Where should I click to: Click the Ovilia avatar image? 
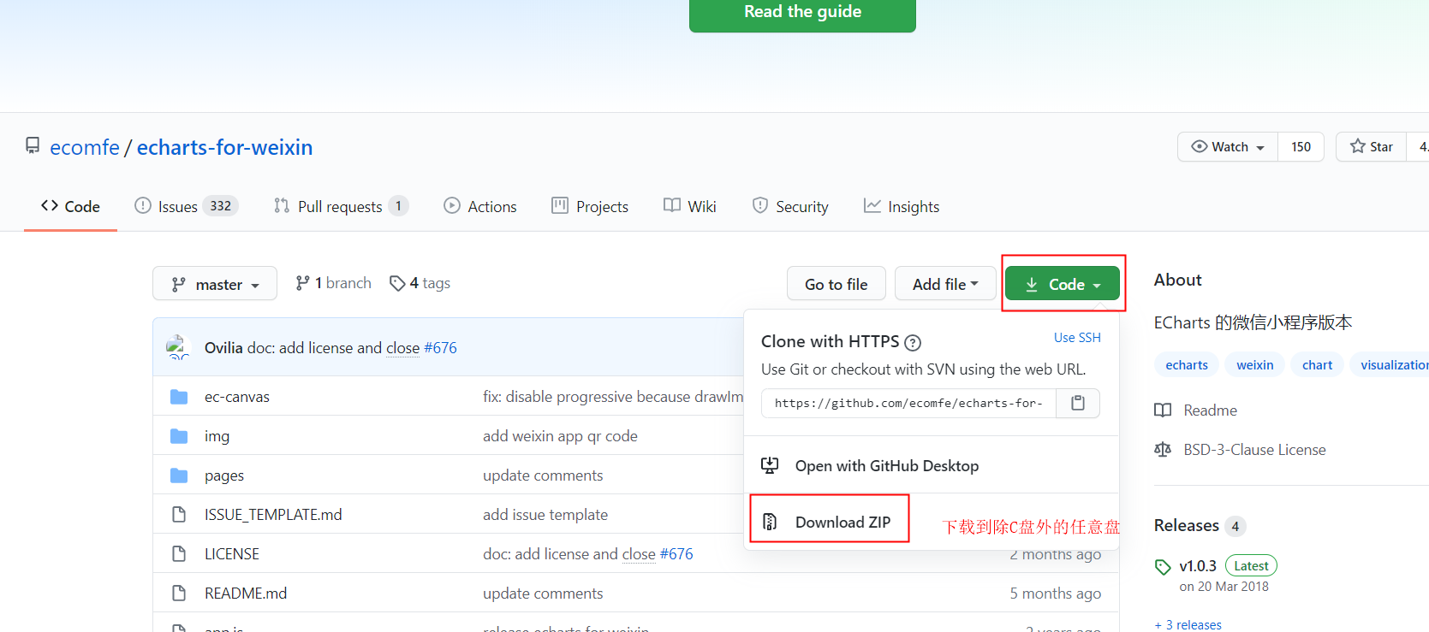tap(178, 347)
